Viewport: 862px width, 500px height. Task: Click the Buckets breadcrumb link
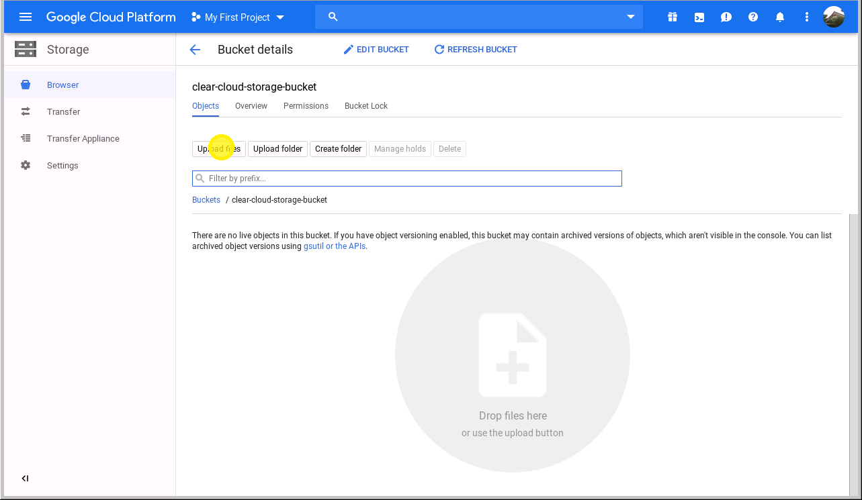coord(206,200)
